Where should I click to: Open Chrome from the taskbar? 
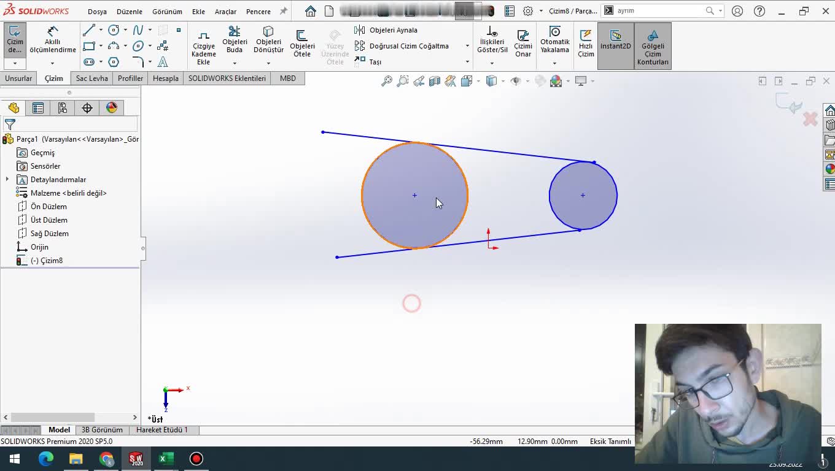coord(106,459)
